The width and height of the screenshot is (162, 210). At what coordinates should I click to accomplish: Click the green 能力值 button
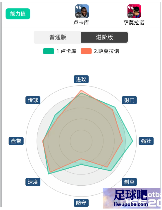pos(18,14)
